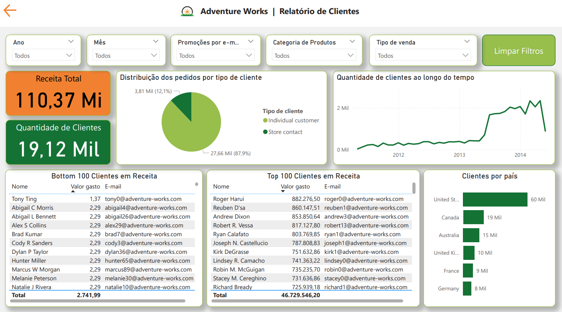Open the Mês dropdown showing Todos
The height and width of the screenshot is (312, 562).
pyautogui.click(x=126, y=55)
